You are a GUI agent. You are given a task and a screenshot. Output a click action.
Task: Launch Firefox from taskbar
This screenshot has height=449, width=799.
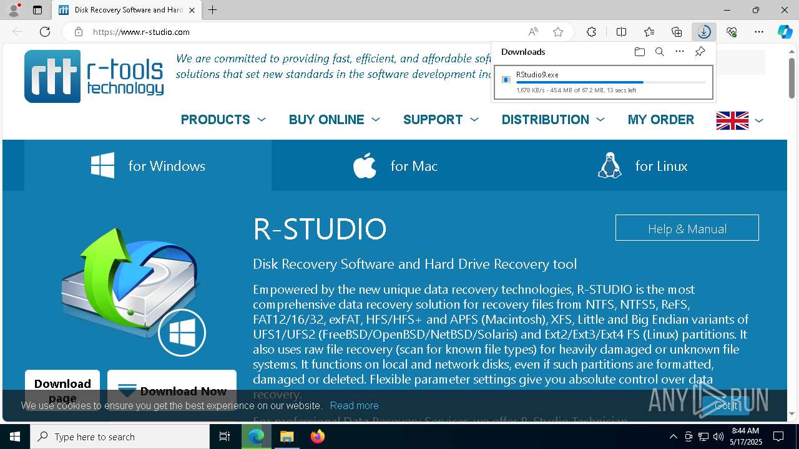click(x=317, y=437)
